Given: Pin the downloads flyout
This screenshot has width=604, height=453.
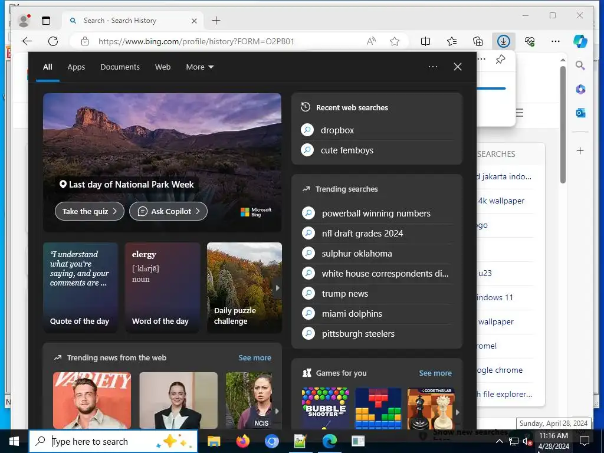Looking at the screenshot, I should coord(500,60).
